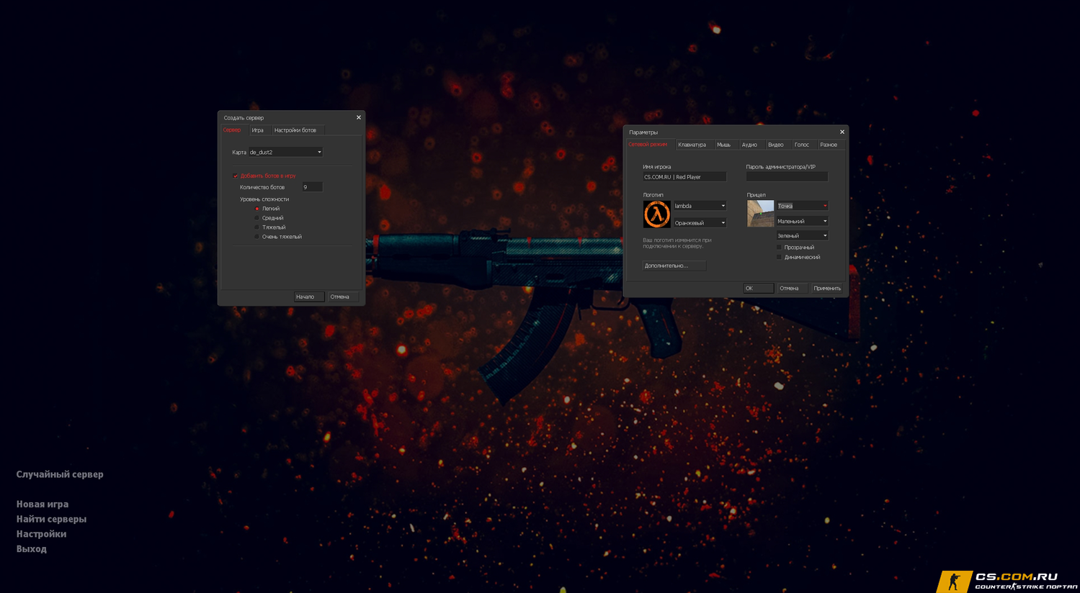This screenshot has height=593, width=1080.
Task: Open the Дополнительно... options button
Action: pyautogui.click(x=674, y=266)
